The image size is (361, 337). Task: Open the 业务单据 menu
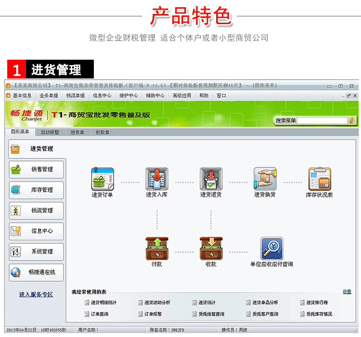pyautogui.click(x=49, y=96)
